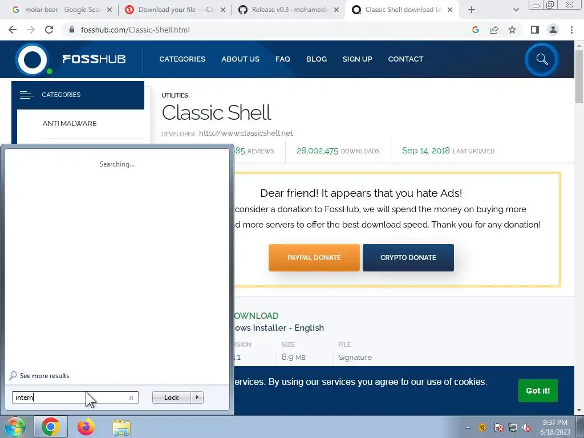Open the taskbar clock and date
The height and width of the screenshot is (438, 584).
555,427
